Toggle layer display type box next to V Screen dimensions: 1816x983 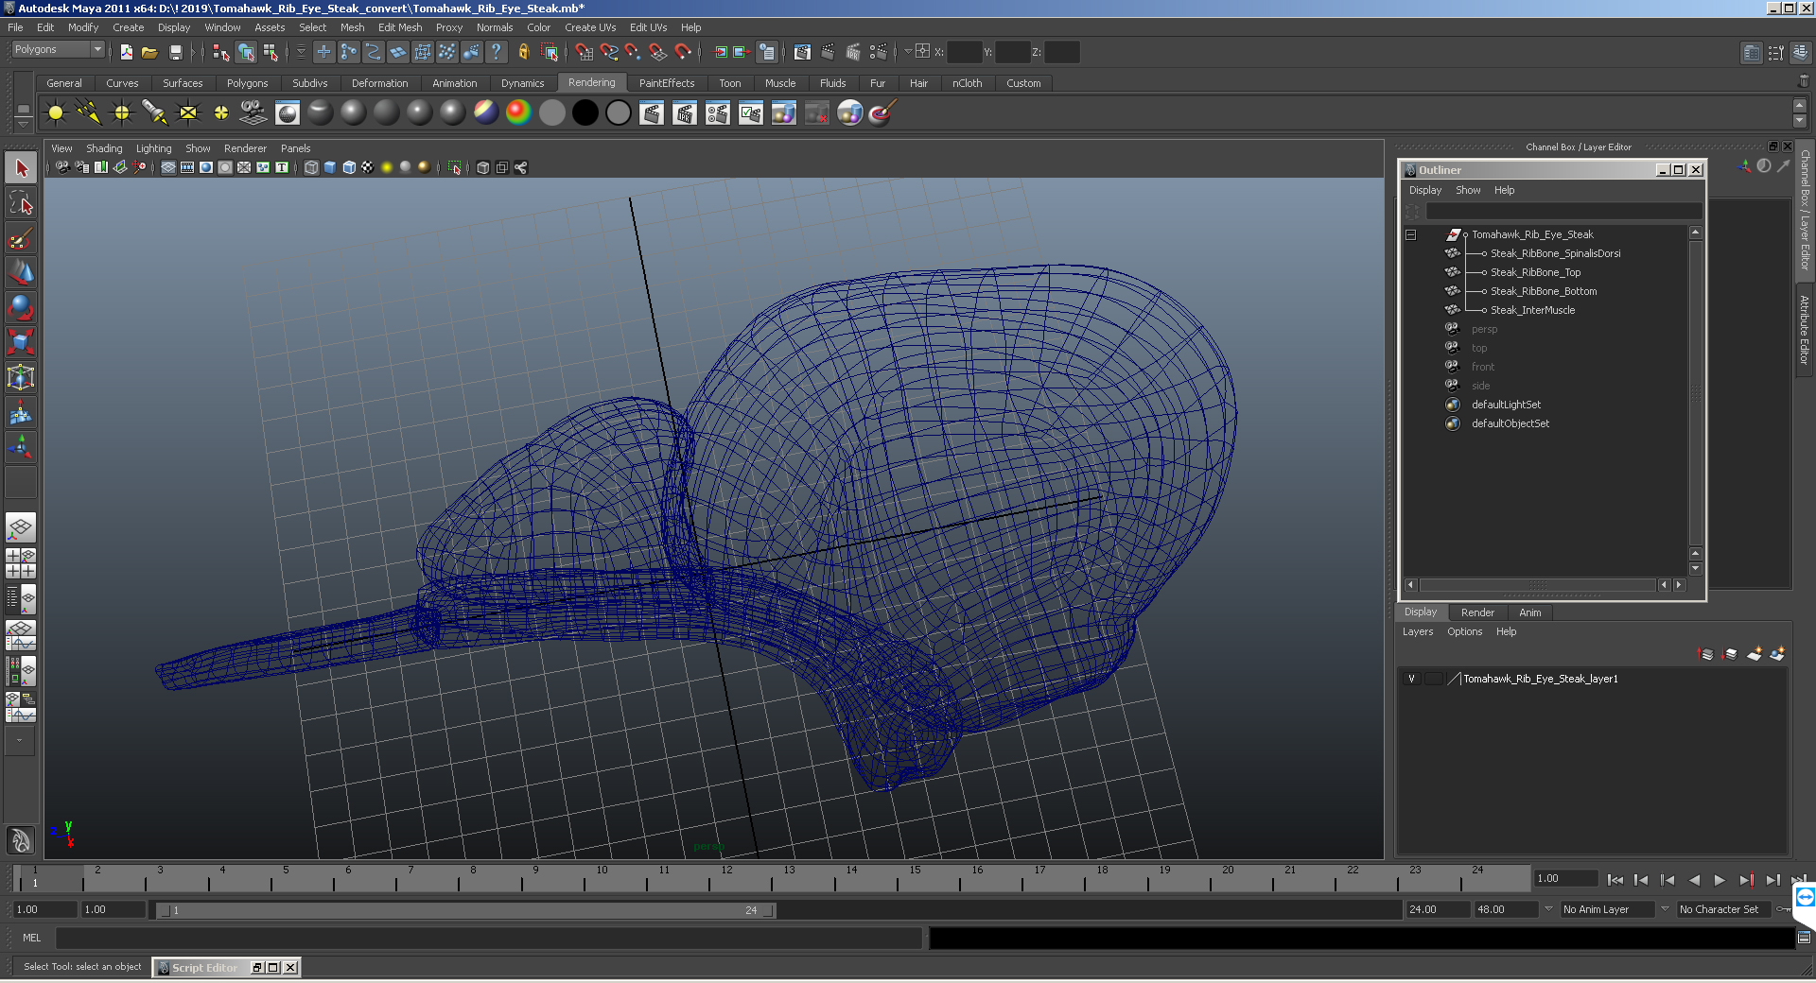click(x=1434, y=679)
